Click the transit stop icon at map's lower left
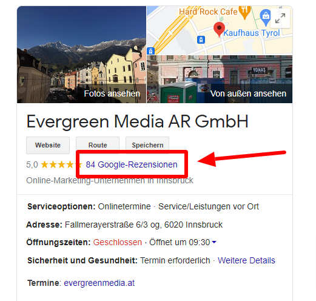Image resolution: width=316 pixels, height=301 pixels. tap(151, 51)
